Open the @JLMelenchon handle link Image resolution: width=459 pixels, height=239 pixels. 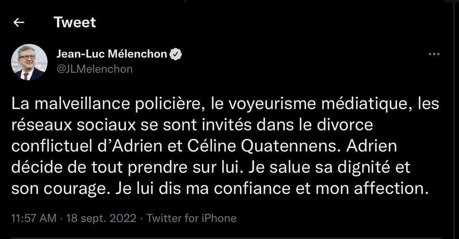[94, 69]
